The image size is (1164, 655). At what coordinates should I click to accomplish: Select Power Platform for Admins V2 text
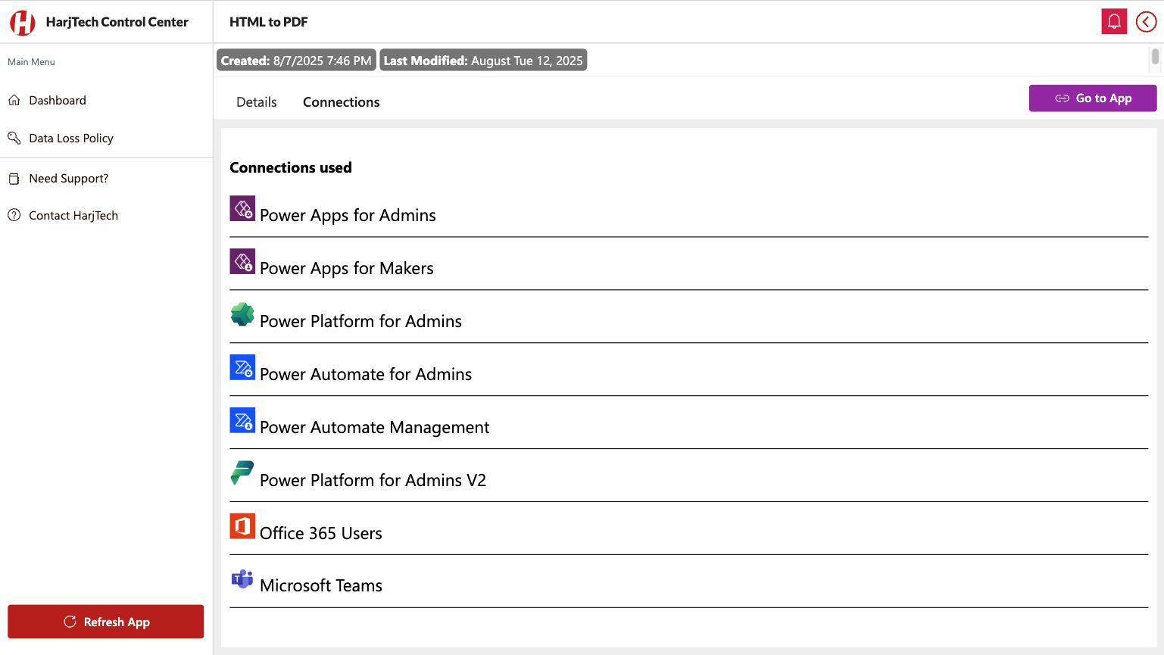(x=373, y=481)
